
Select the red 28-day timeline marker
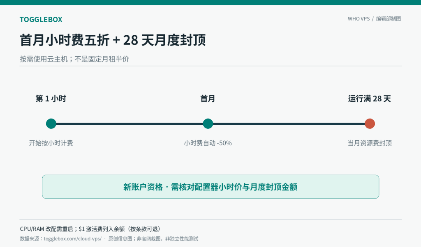pos(370,124)
